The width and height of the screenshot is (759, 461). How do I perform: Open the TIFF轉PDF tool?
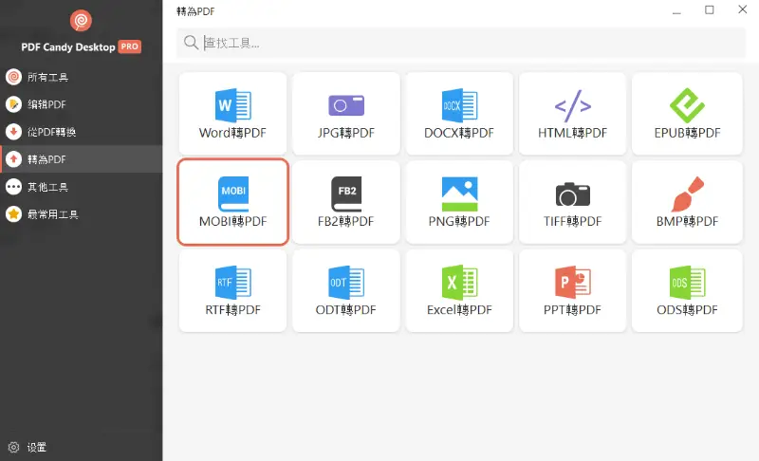click(573, 202)
